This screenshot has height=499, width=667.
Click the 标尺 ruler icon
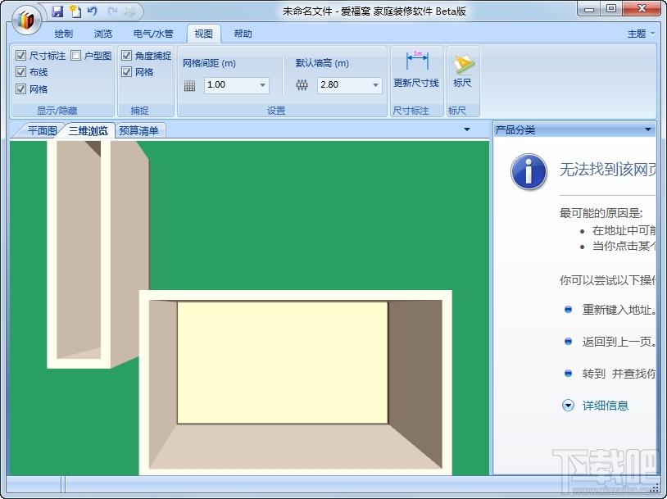tap(463, 63)
